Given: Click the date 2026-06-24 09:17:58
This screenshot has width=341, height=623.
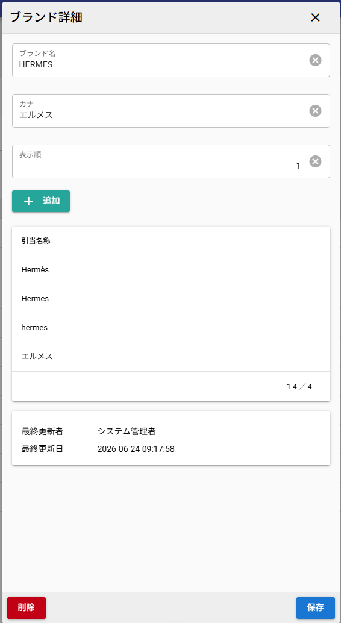Looking at the screenshot, I should pos(136,449).
